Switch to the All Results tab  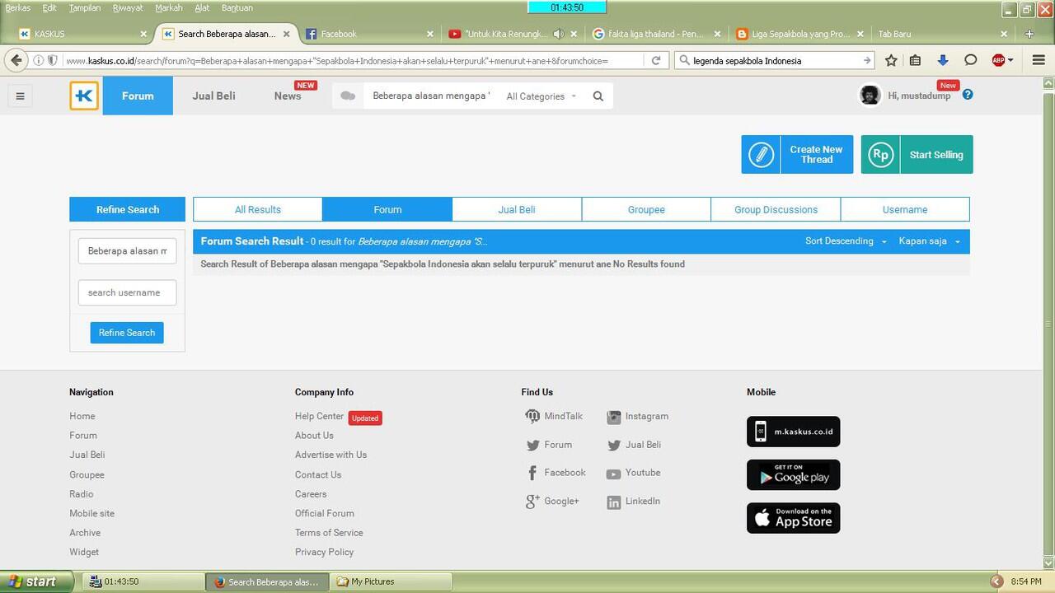[x=258, y=209]
